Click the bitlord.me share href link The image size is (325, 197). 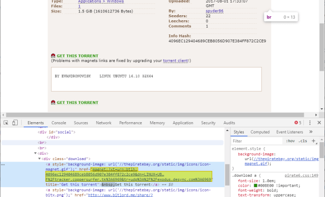121,195
